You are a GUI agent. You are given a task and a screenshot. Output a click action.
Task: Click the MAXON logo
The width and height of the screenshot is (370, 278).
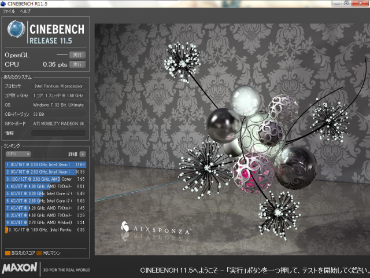click(20, 268)
